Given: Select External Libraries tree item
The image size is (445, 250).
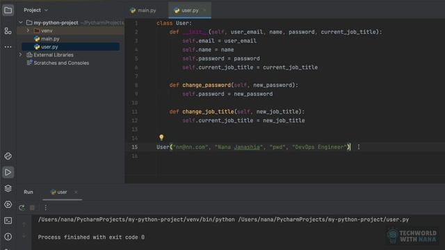Looking at the screenshot, I should 50,55.
